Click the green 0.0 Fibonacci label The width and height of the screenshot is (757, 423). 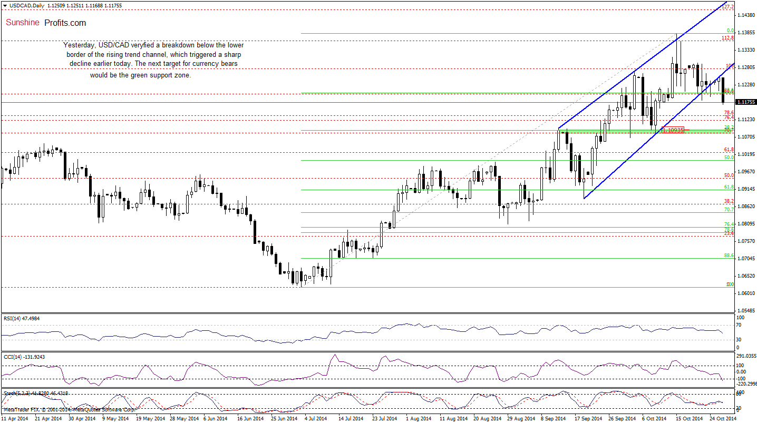click(x=731, y=31)
